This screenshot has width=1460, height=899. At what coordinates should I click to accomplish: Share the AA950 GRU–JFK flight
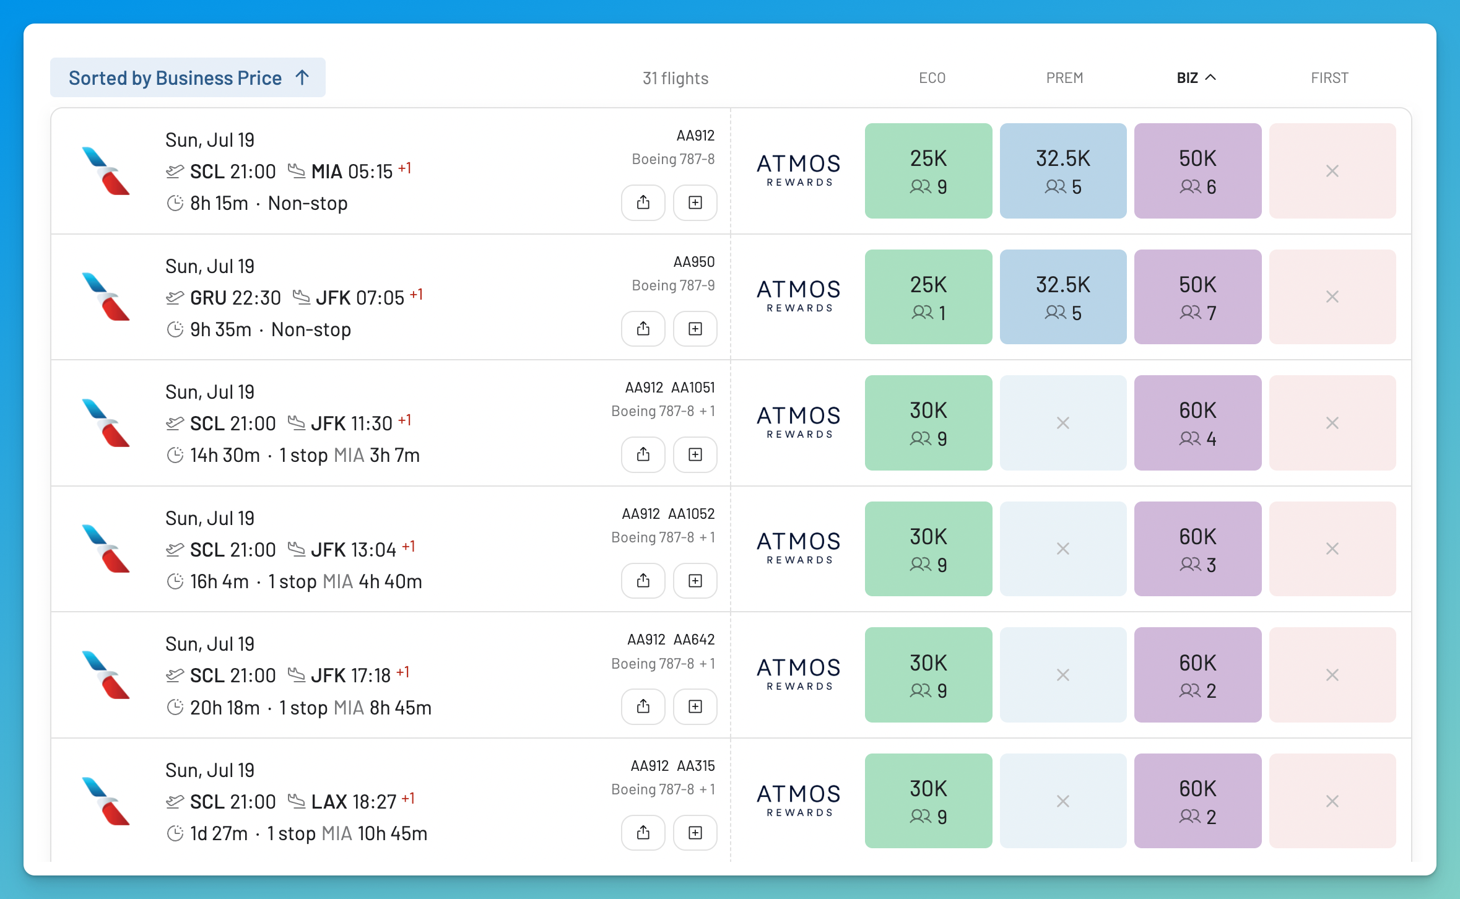coord(643,329)
